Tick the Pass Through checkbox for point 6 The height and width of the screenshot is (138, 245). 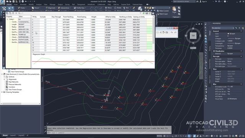(57, 32)
